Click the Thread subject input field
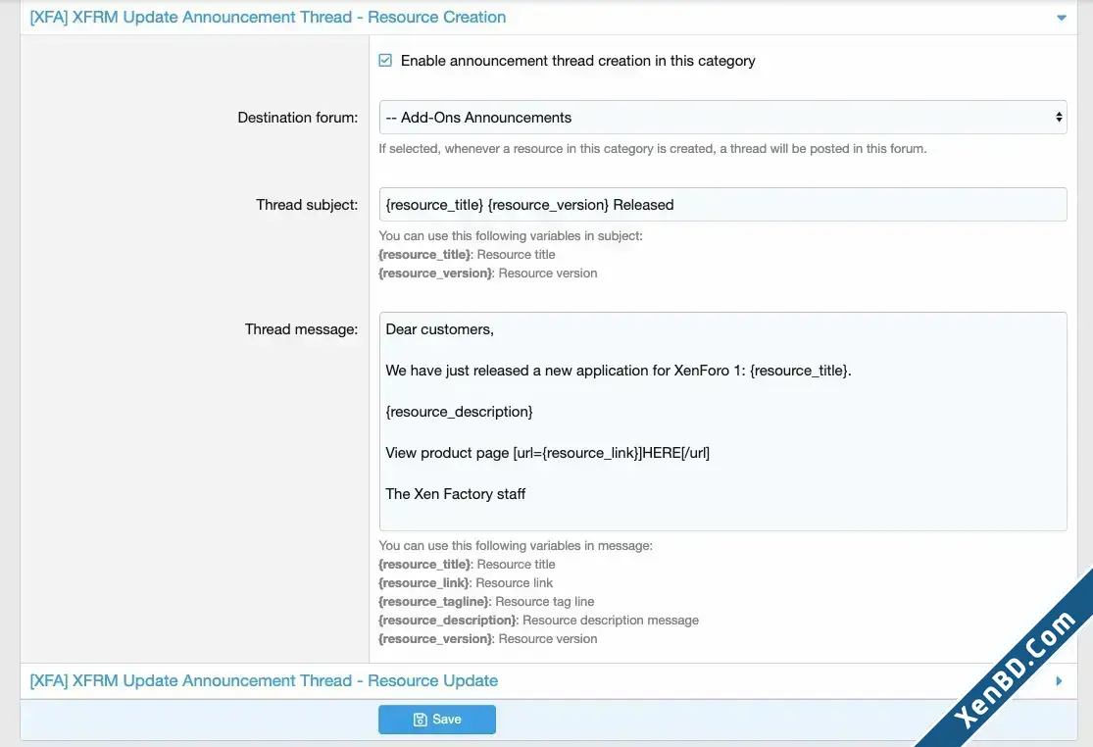Viewport: 1093px width, 747px height. click(x=722, y=204)
